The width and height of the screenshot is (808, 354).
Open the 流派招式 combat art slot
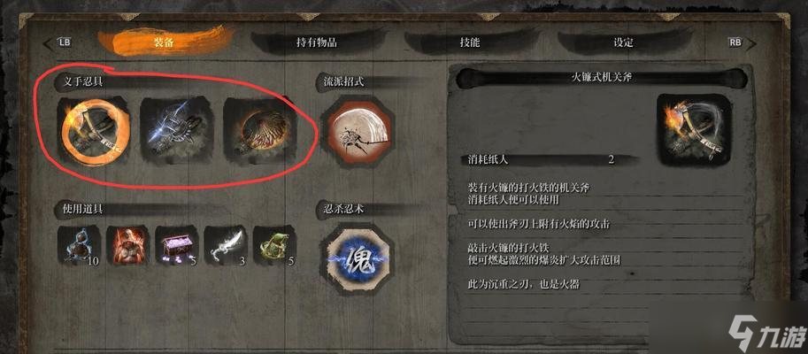pos(357,130)
